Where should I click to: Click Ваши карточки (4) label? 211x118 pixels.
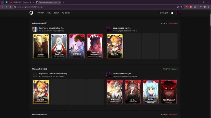pos(122,73)
